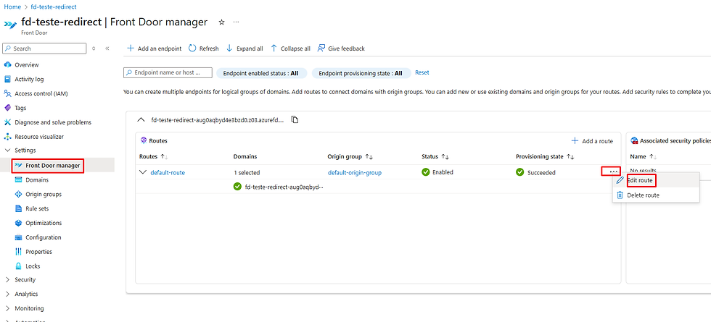Open the default-route link
This screenshot has height=322, width=711.
pos(168,172)
